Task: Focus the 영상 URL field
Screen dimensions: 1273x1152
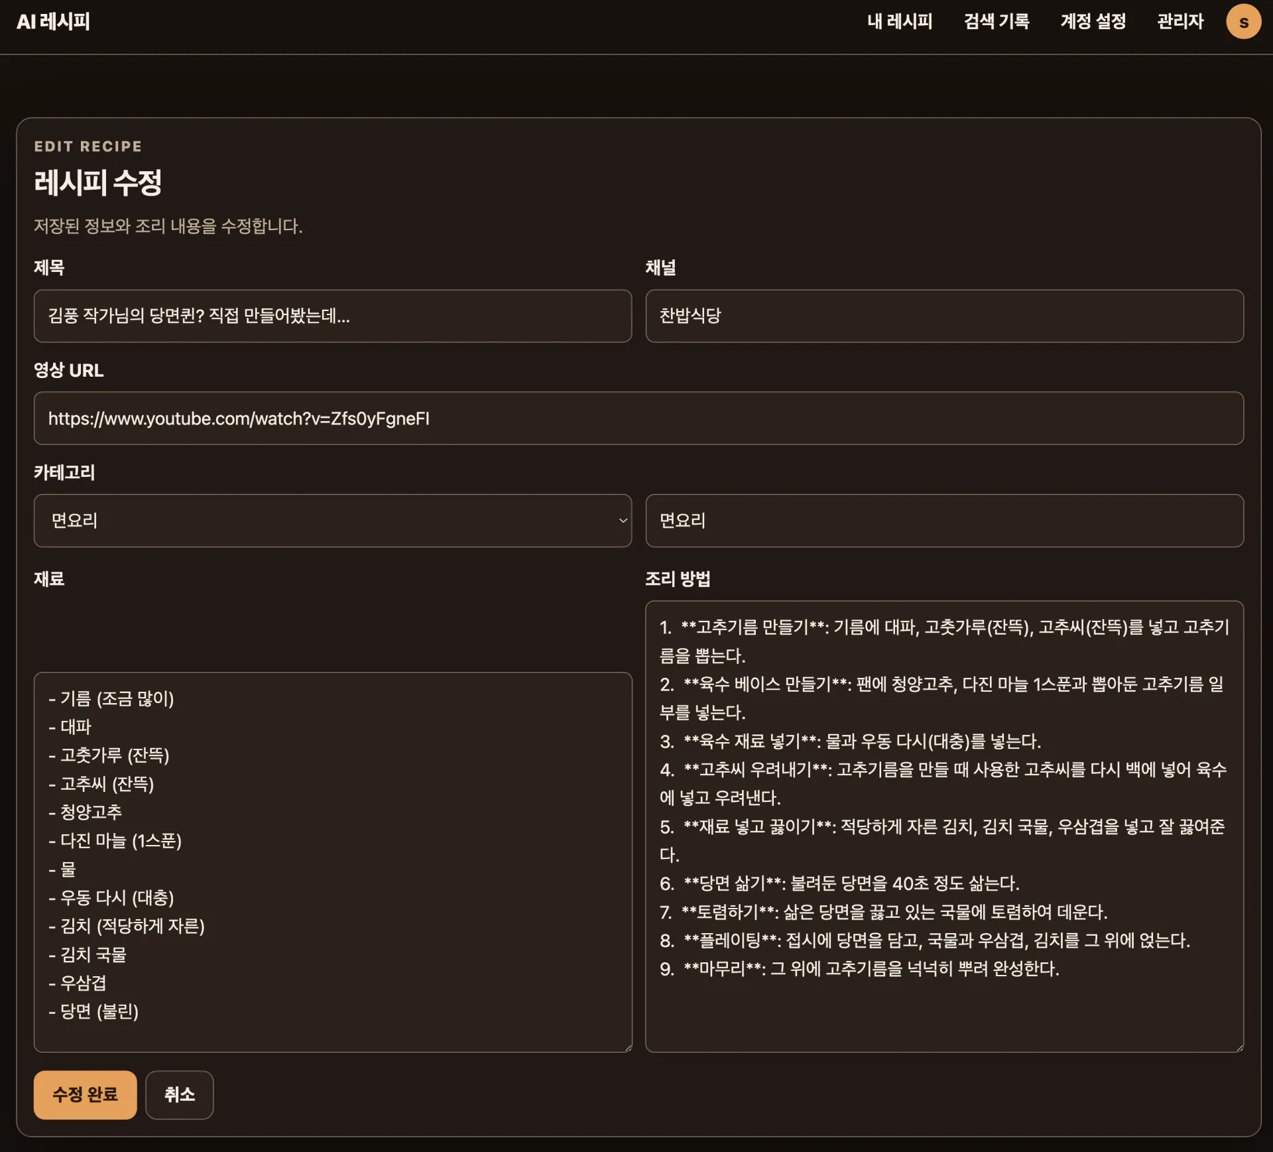Action: (x=638, y=418)
